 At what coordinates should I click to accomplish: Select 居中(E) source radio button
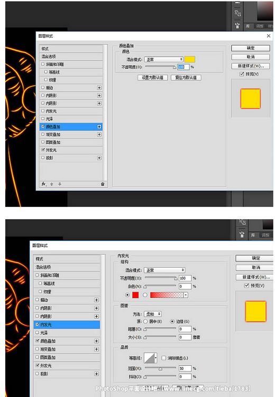(x=145, y=321)
